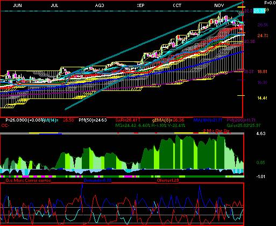The height and width of the screenshot is (226, 276).
Task: Click the red Osc Merc Correr cortos label
Action: pos(28,180)
